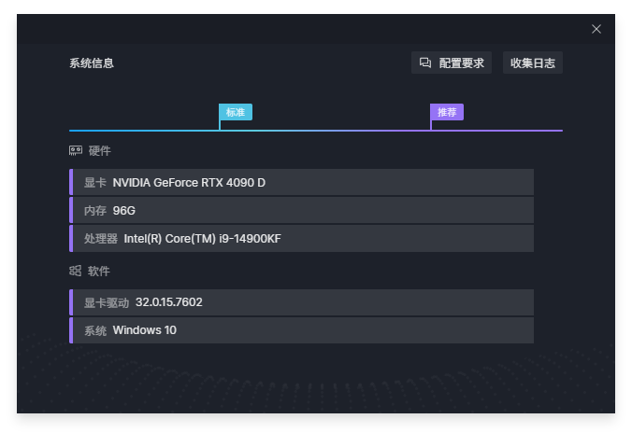Click the 硬件 section heading
Viewport: 632px width, 433px height.
click(x=99, y=151)
